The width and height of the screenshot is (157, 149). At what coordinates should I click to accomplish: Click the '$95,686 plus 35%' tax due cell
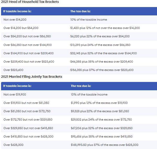pos(102,136)
